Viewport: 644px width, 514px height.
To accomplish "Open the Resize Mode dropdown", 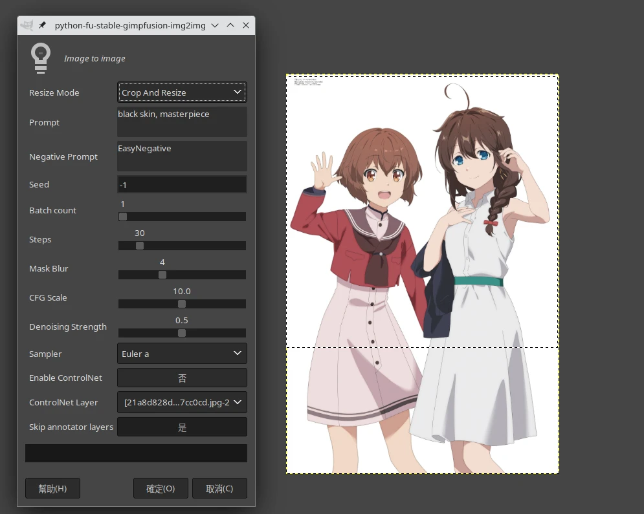I will point(182,92).
